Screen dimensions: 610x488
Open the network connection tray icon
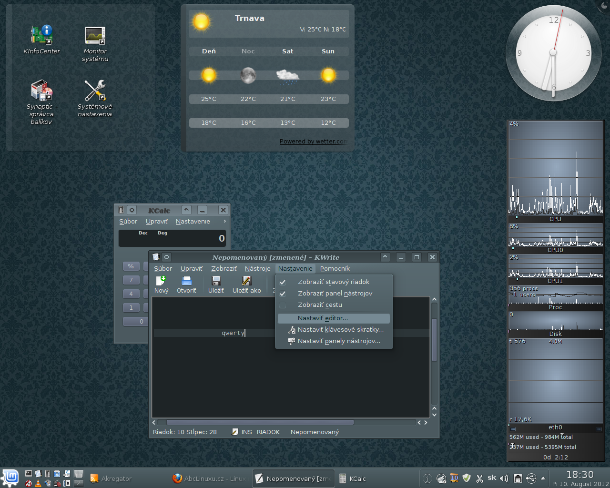pyautogui.click(x=518, y=478)
